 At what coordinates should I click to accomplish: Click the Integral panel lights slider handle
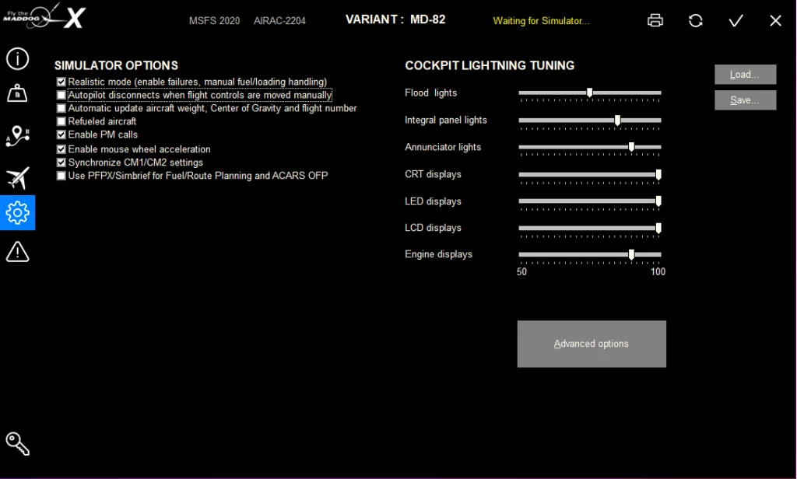click(617, 121)
